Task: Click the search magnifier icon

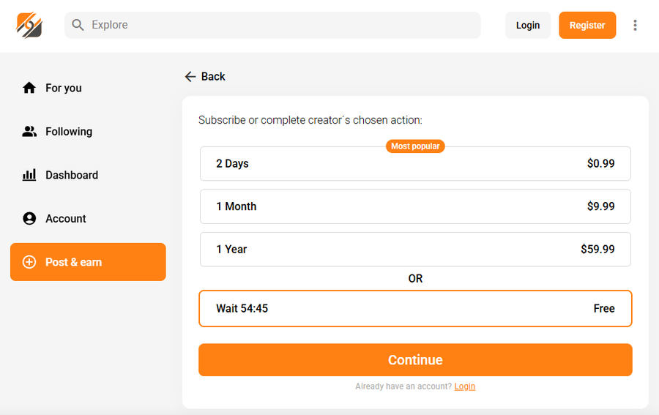Action: [78, 25]
